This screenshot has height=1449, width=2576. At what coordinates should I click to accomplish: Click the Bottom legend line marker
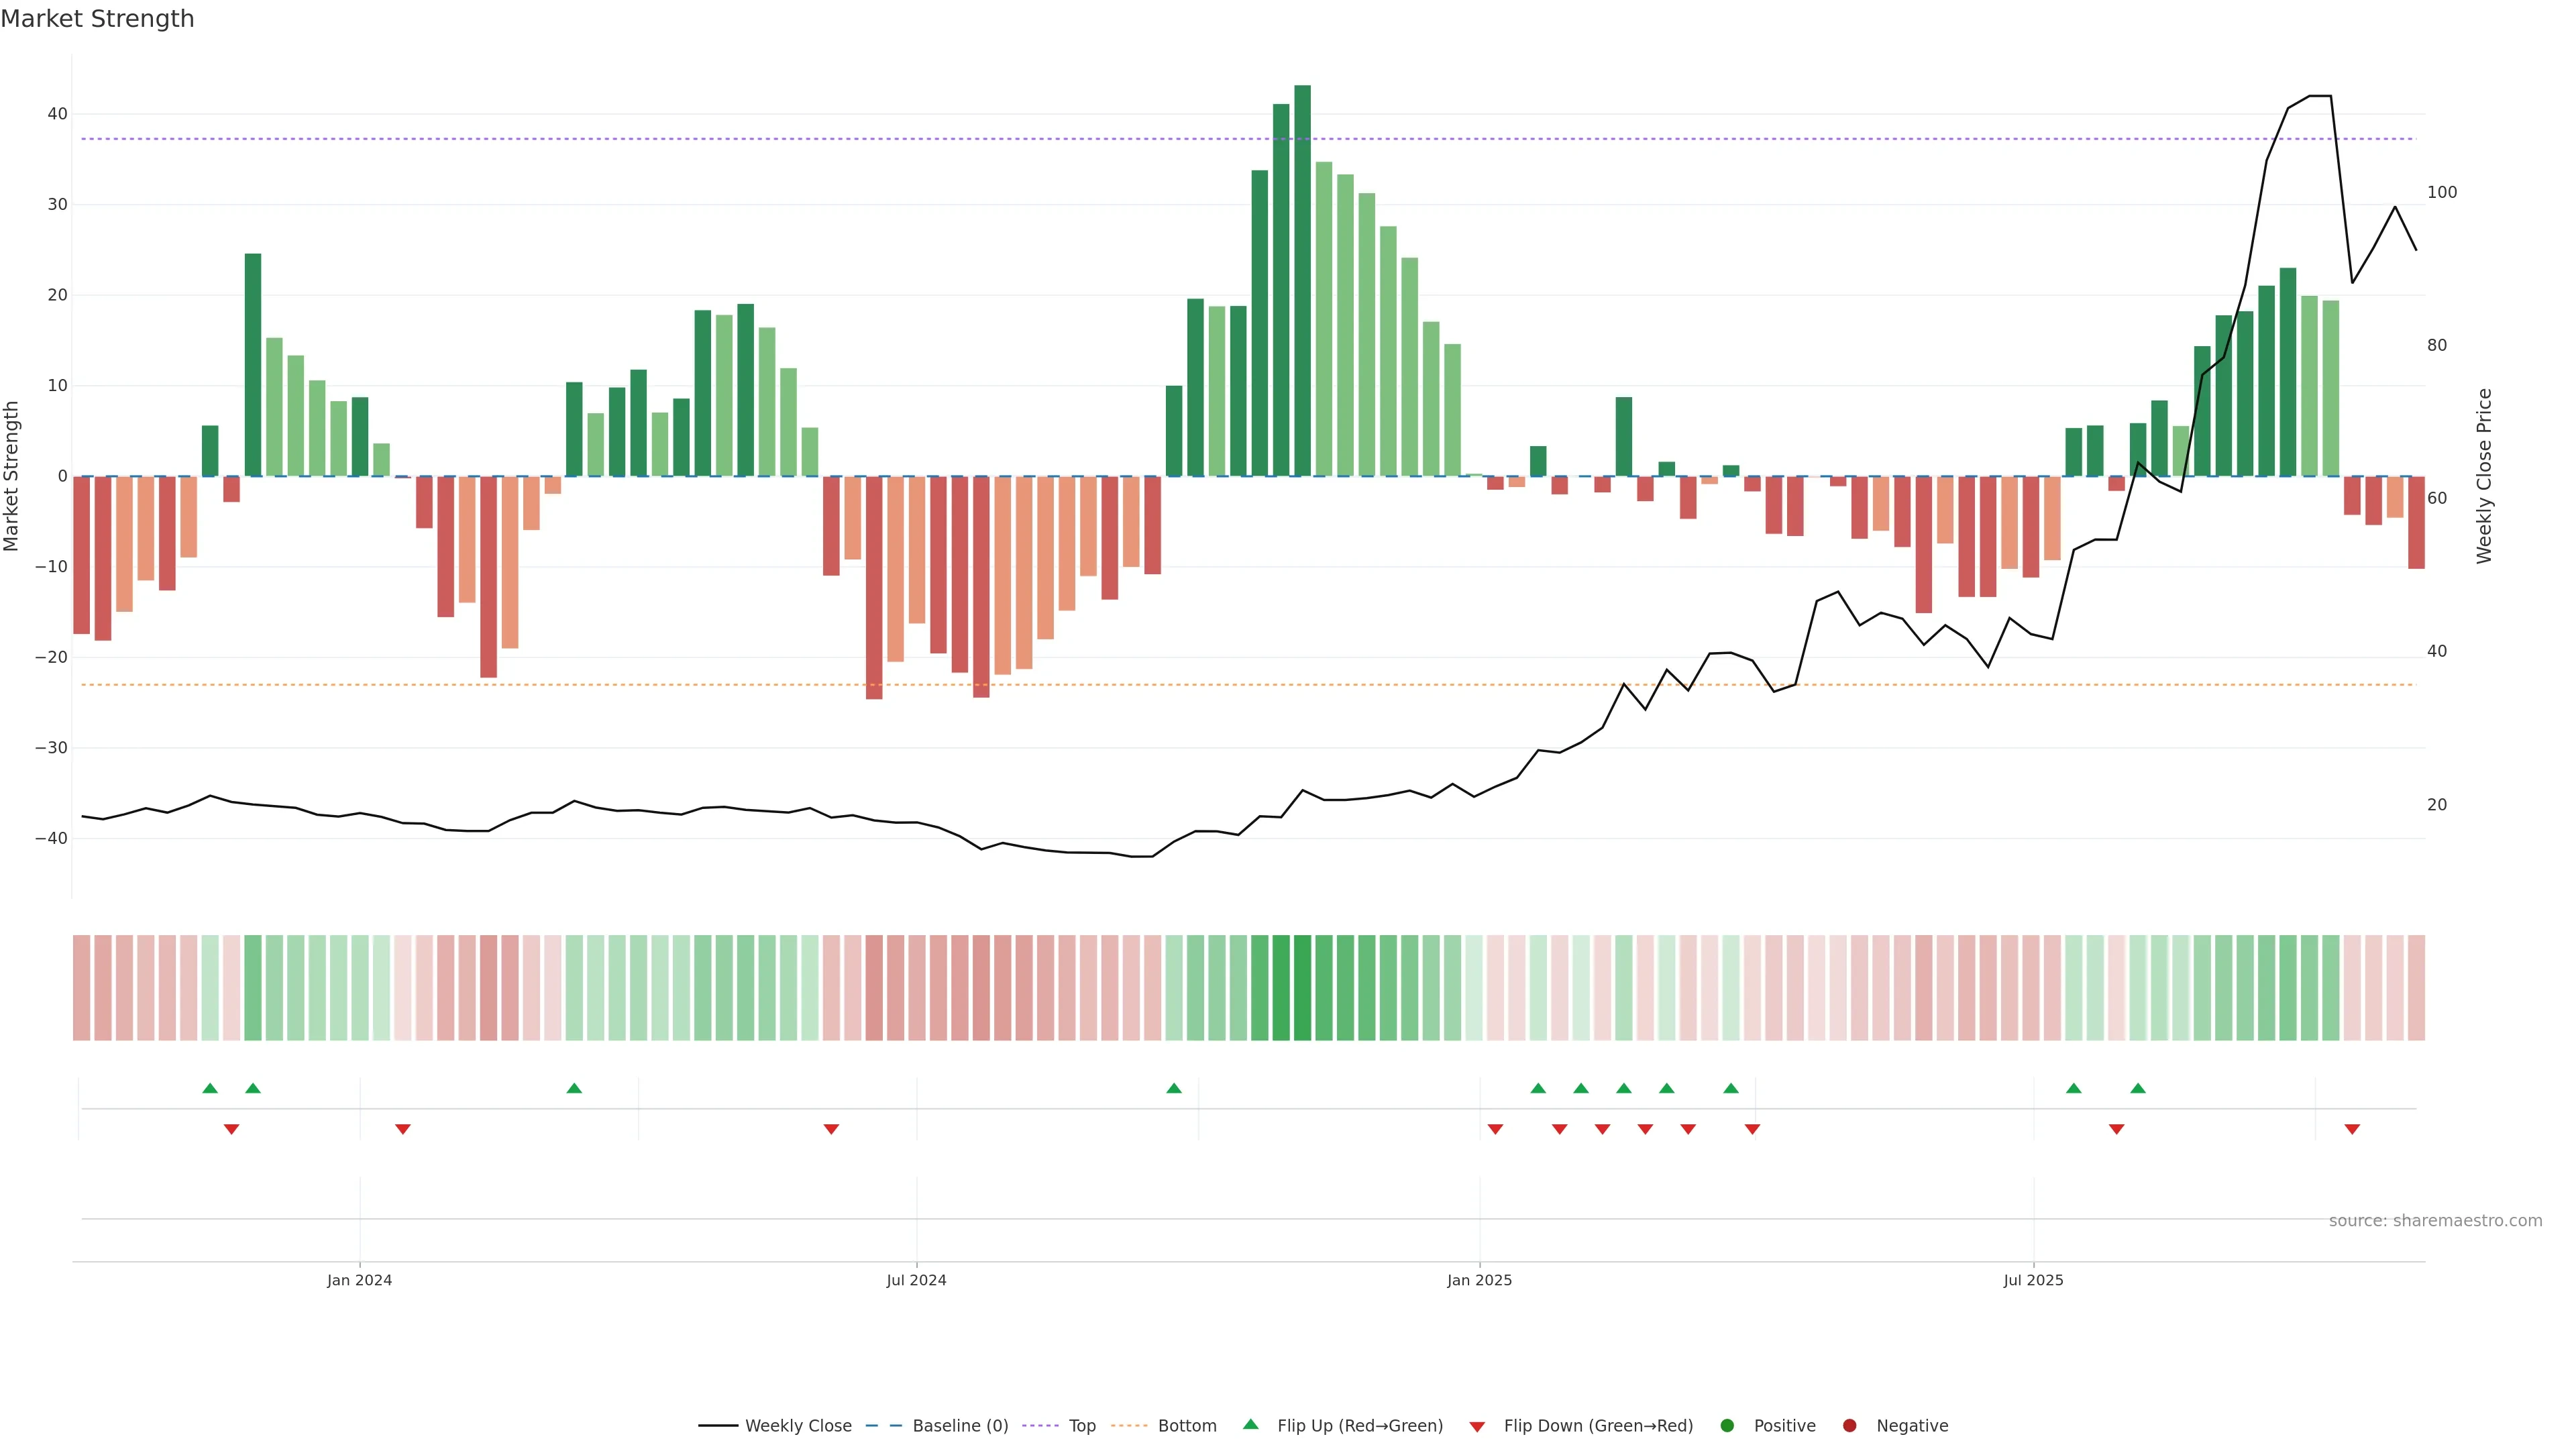(1129, 1426)
